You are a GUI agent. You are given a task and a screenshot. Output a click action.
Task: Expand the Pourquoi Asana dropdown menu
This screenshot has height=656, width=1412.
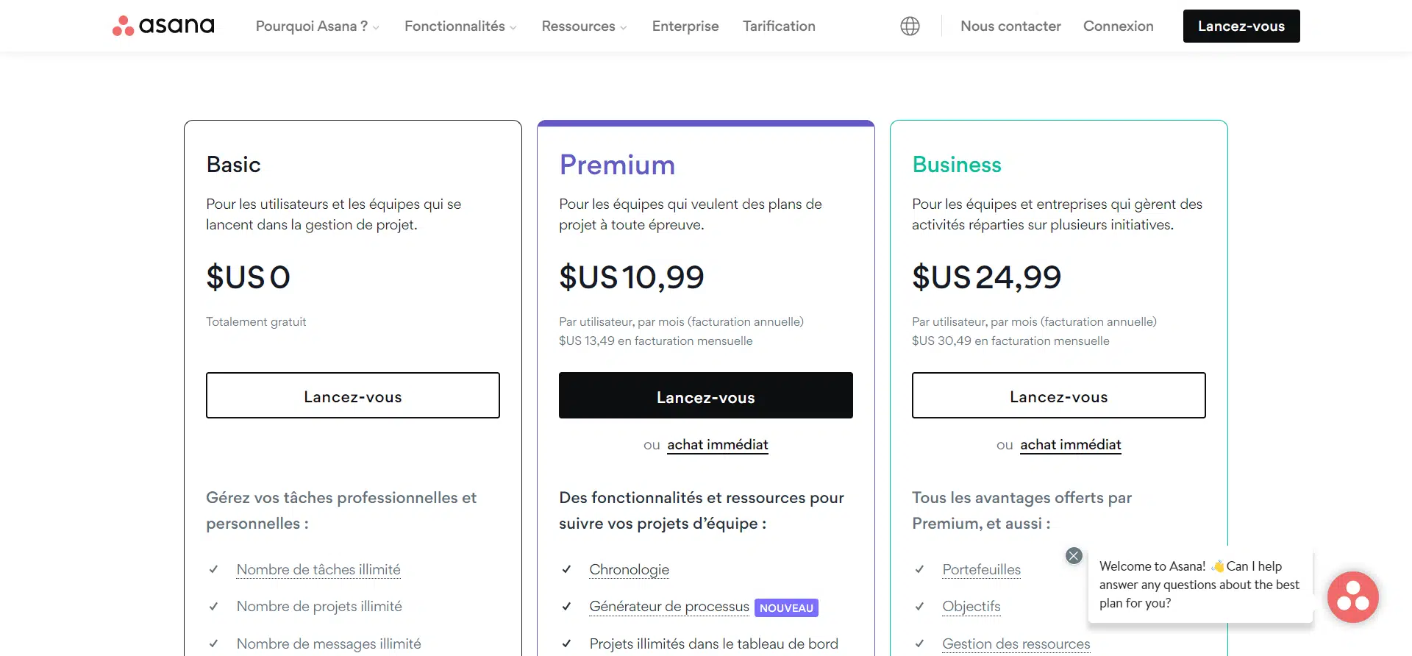(x=317, y=26)
